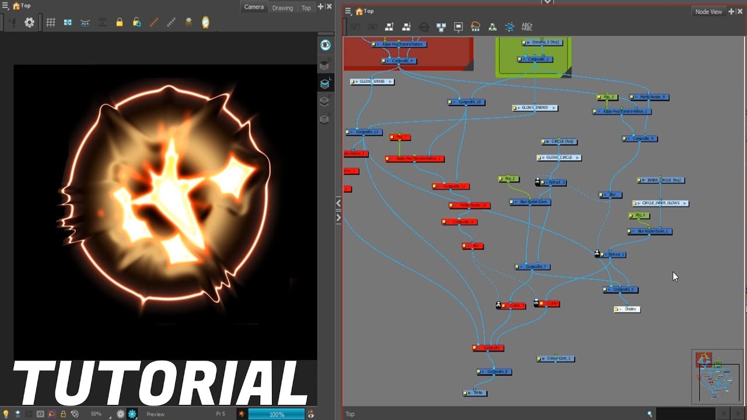Select the Composite_7 node
Image resolution: width=747 pixels, height=420 pixels.
(x=532, y=267)
